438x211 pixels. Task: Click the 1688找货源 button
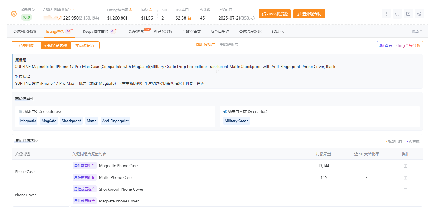pos(274,14)
